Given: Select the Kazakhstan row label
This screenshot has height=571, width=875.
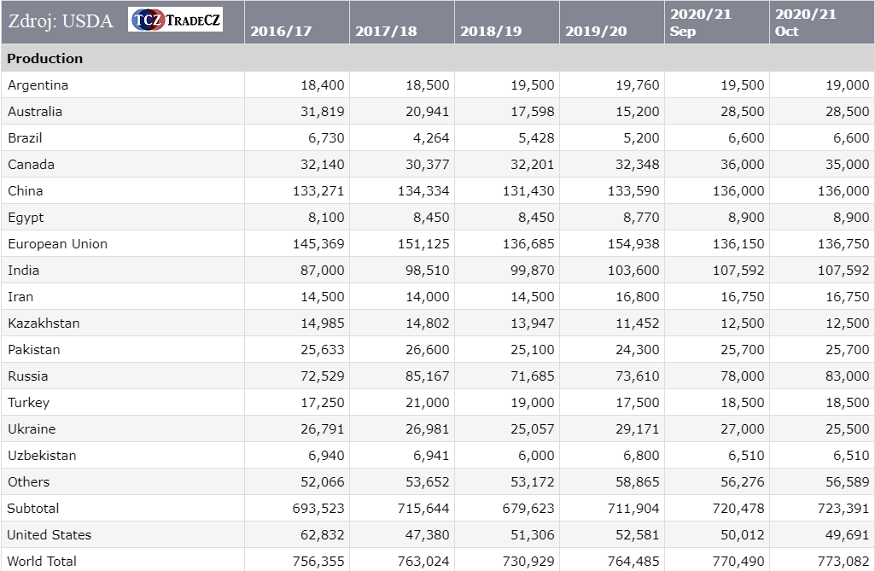Looking at the screenshot, I should tap(44, 323).
